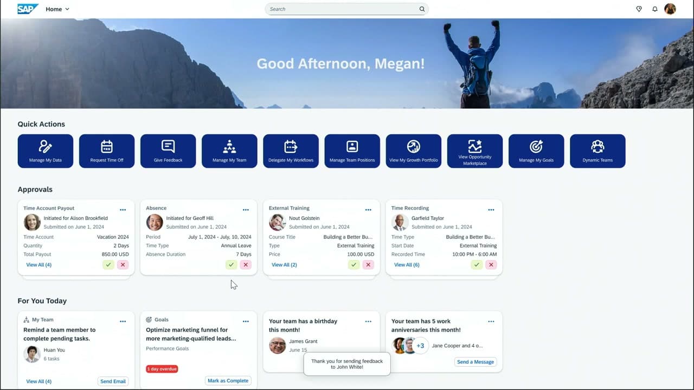Click Nout Golstein's profile photo
This screenshot has width=694, height=390.
pyautogui.click(x=278, y=223)
